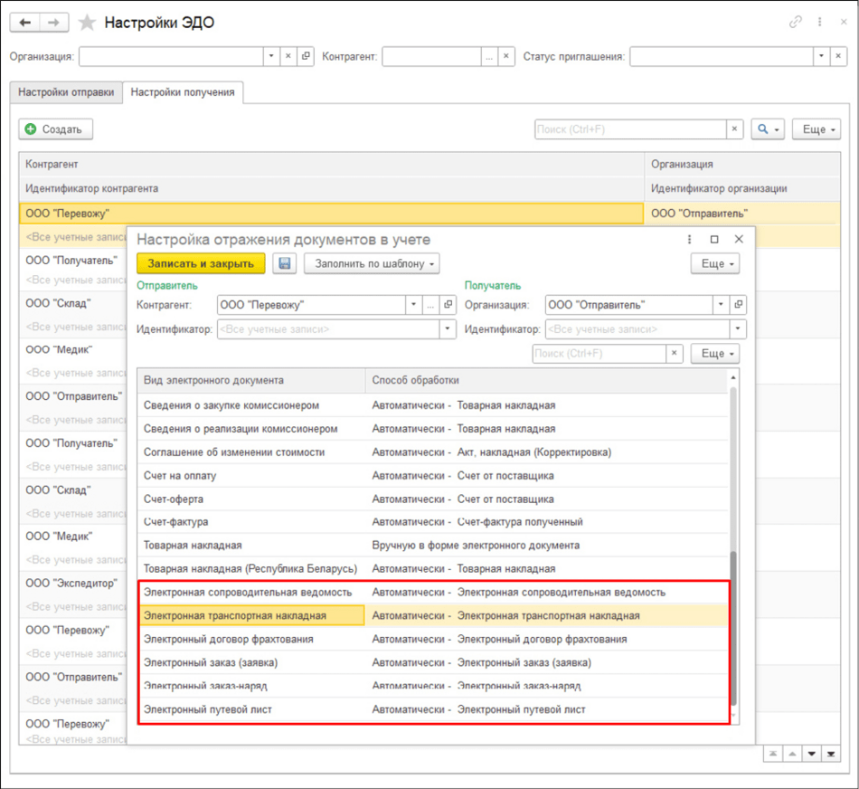Open the Организация field open-form icon
The image size is (859, 789).
coord(306,56)
